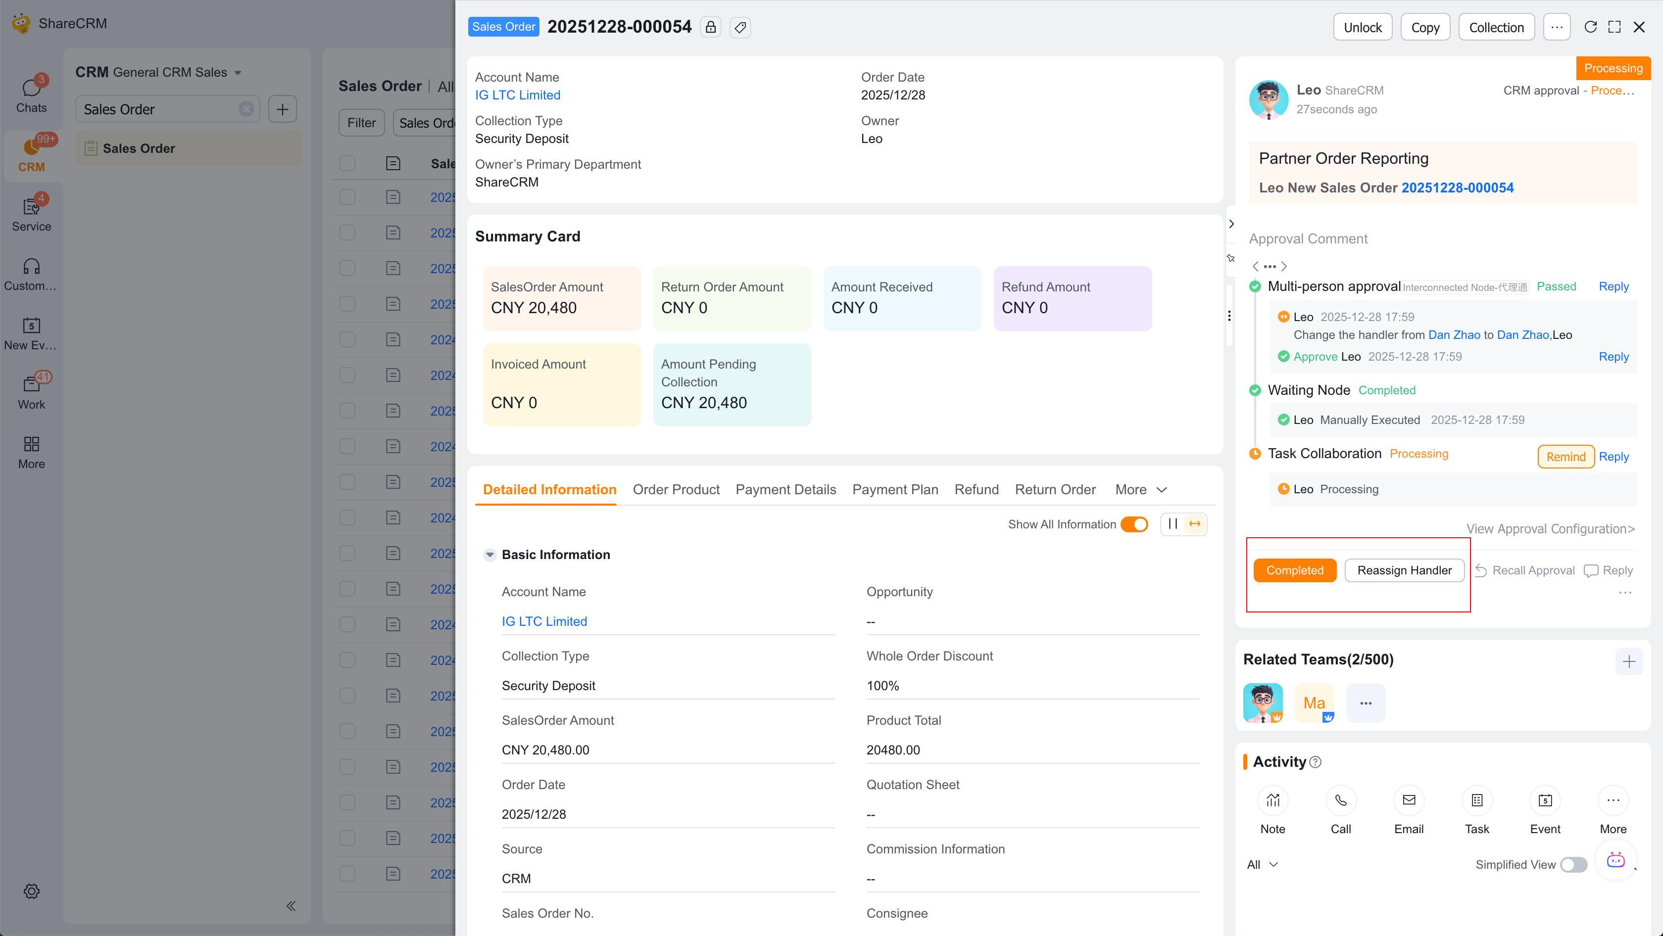Open Work module in the sidebar
The height and width of the screenshot is (936, 1663).
[x=31, y=391]
